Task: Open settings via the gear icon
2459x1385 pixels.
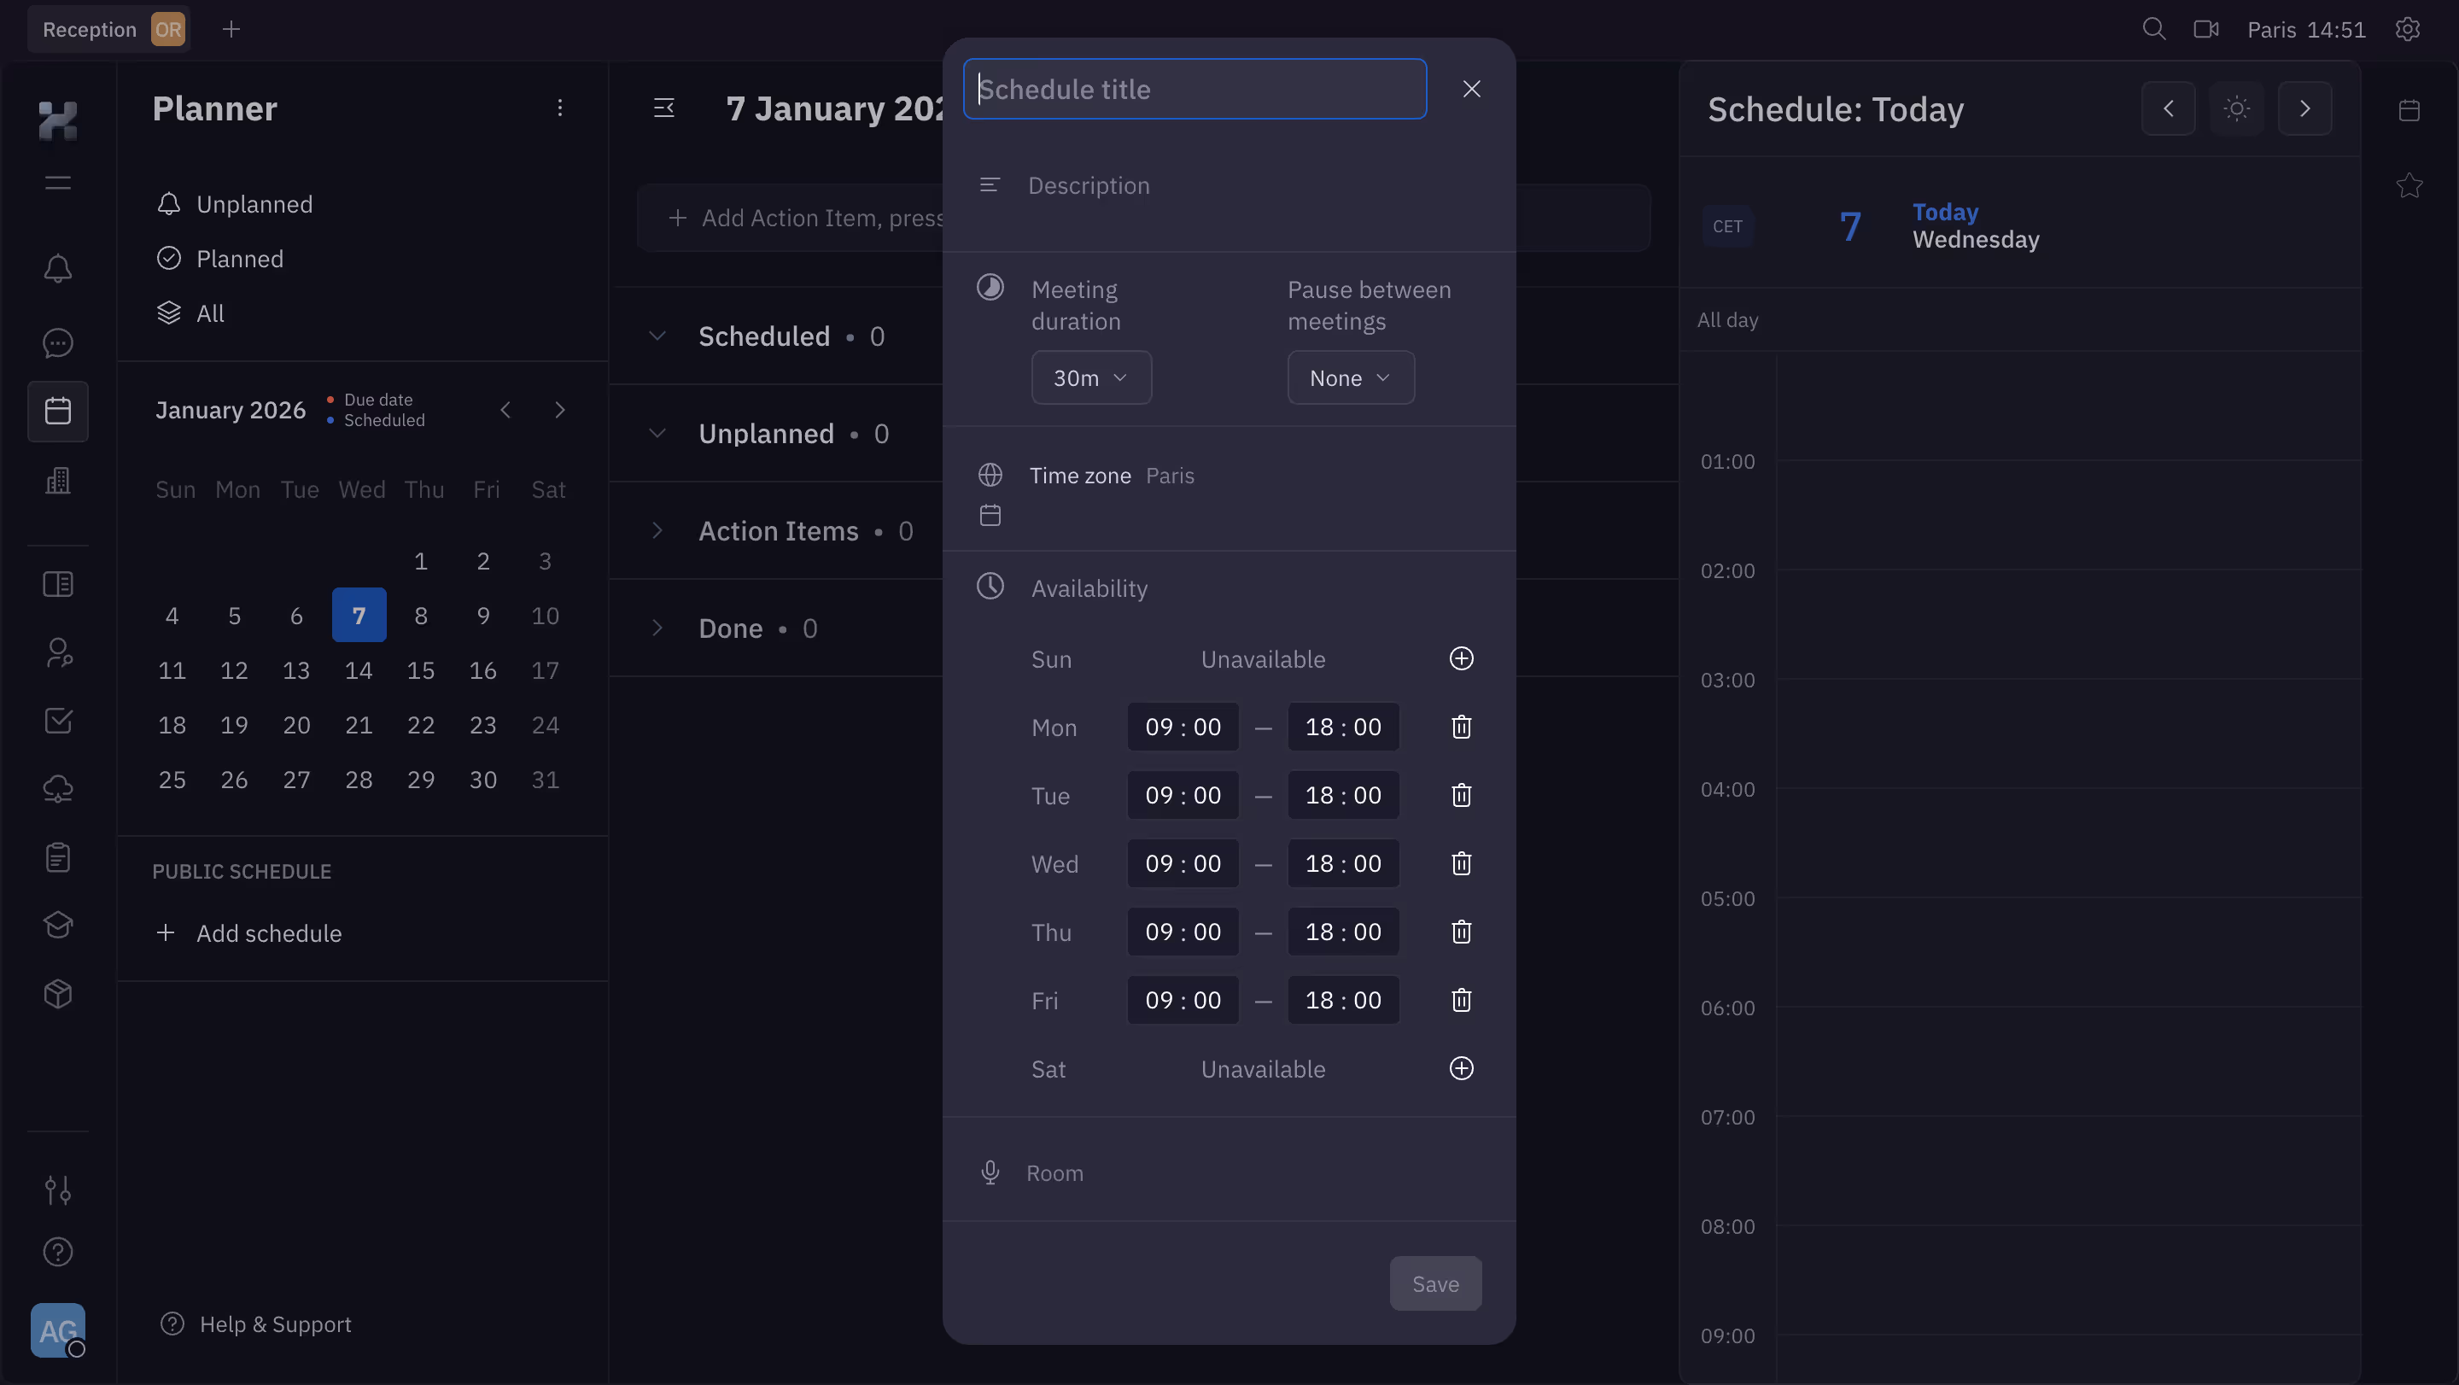Action: (2408, 29)
